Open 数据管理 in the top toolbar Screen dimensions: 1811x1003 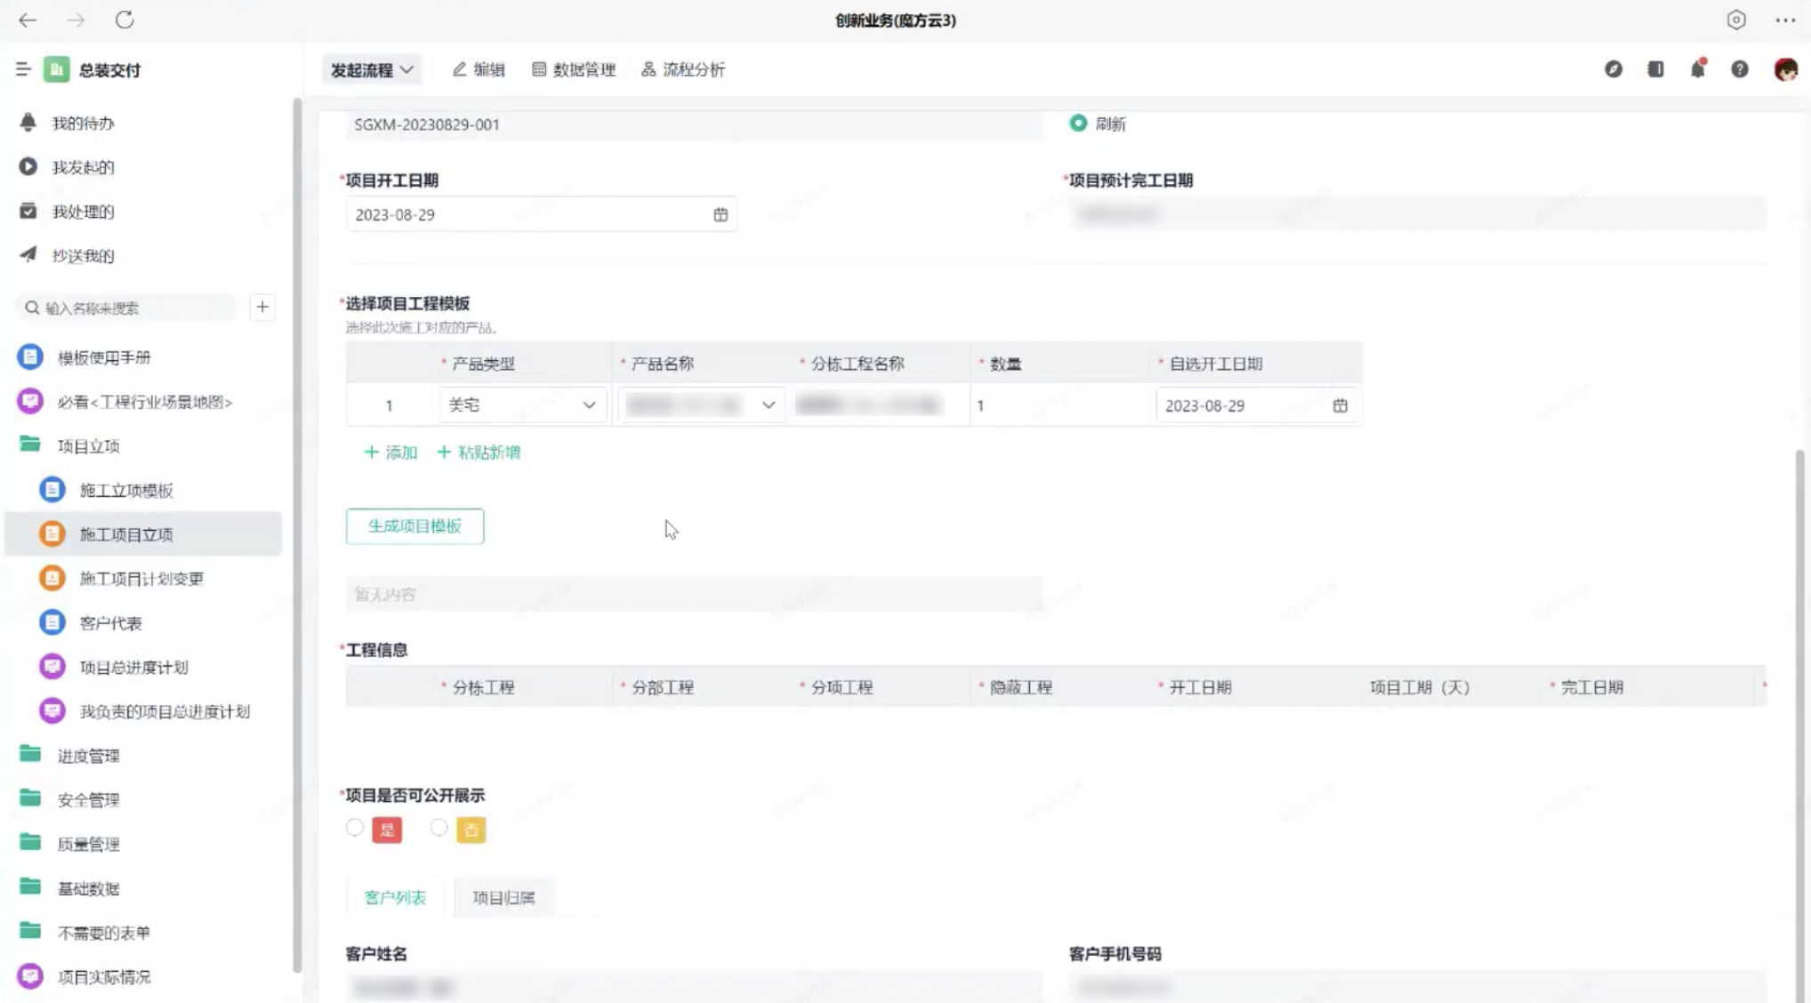click(x=574, y=69)
